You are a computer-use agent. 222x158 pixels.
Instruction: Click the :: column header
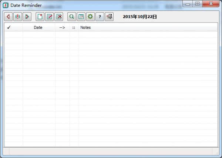click(74, 27)
